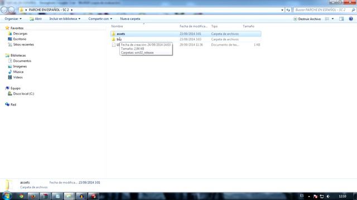Go back with the Explorer back arrow
357x200 pixels.
pos(4,10)
